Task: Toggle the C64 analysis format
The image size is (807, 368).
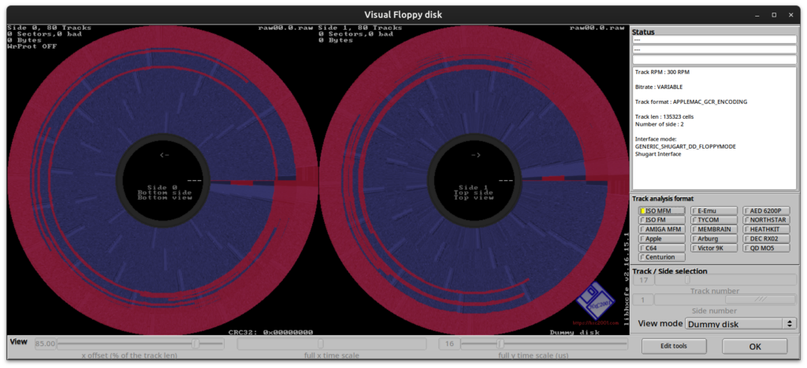Action: 662,248
